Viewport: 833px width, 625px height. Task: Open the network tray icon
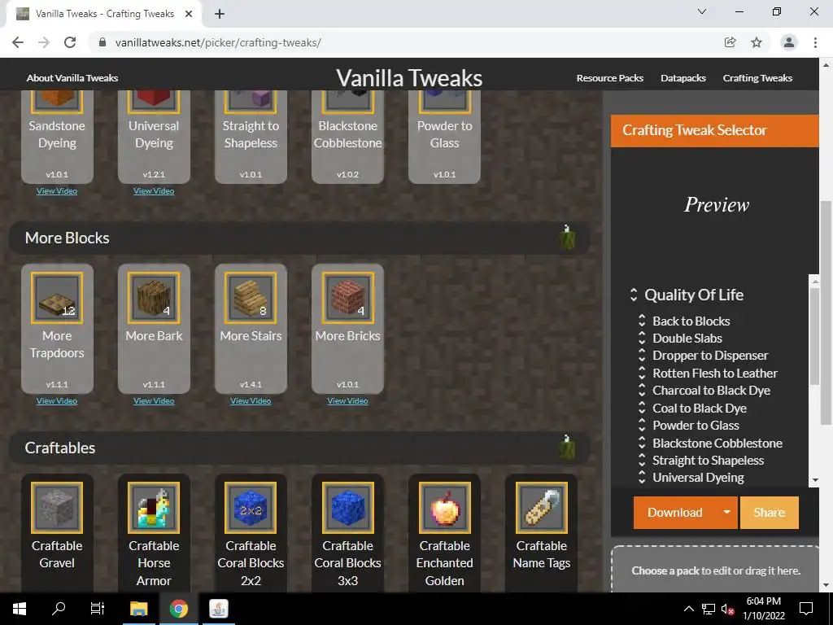[x=709, y=609]
